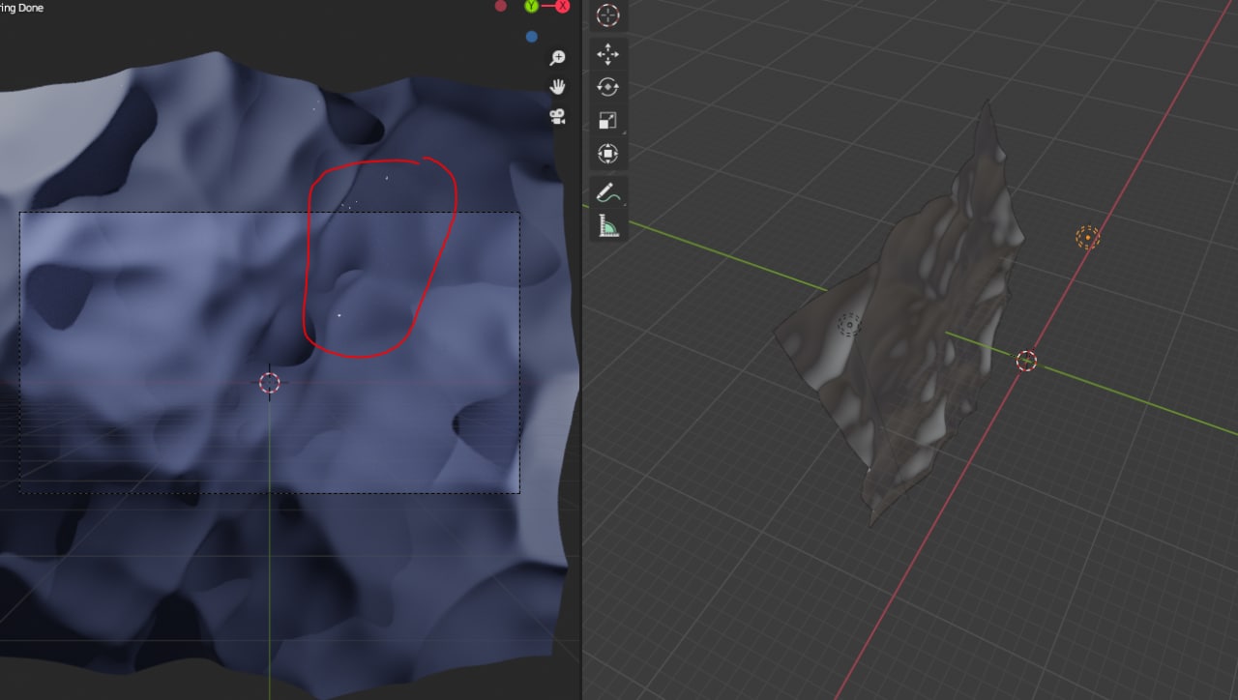Click the 3D cursor in right viewport

[x=1026, y=361]
